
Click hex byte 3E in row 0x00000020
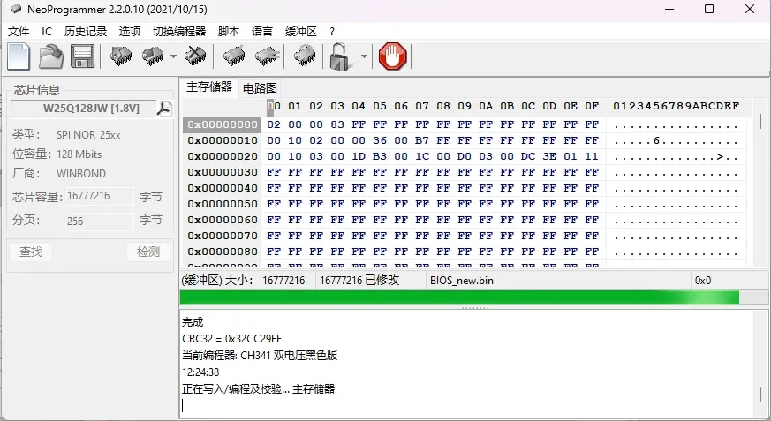(549, 156)
